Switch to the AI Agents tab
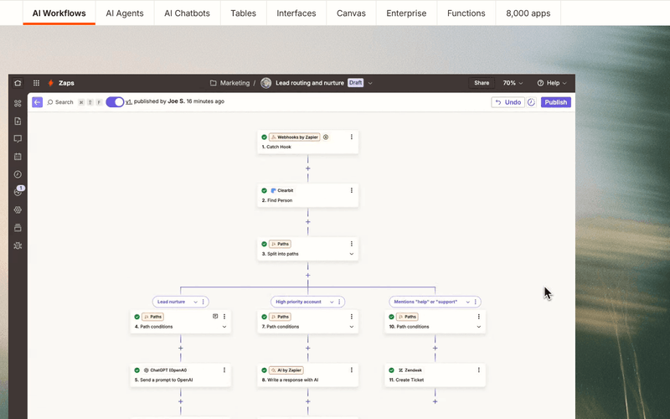The image size is (670, 419). click(x=125, y=13)
